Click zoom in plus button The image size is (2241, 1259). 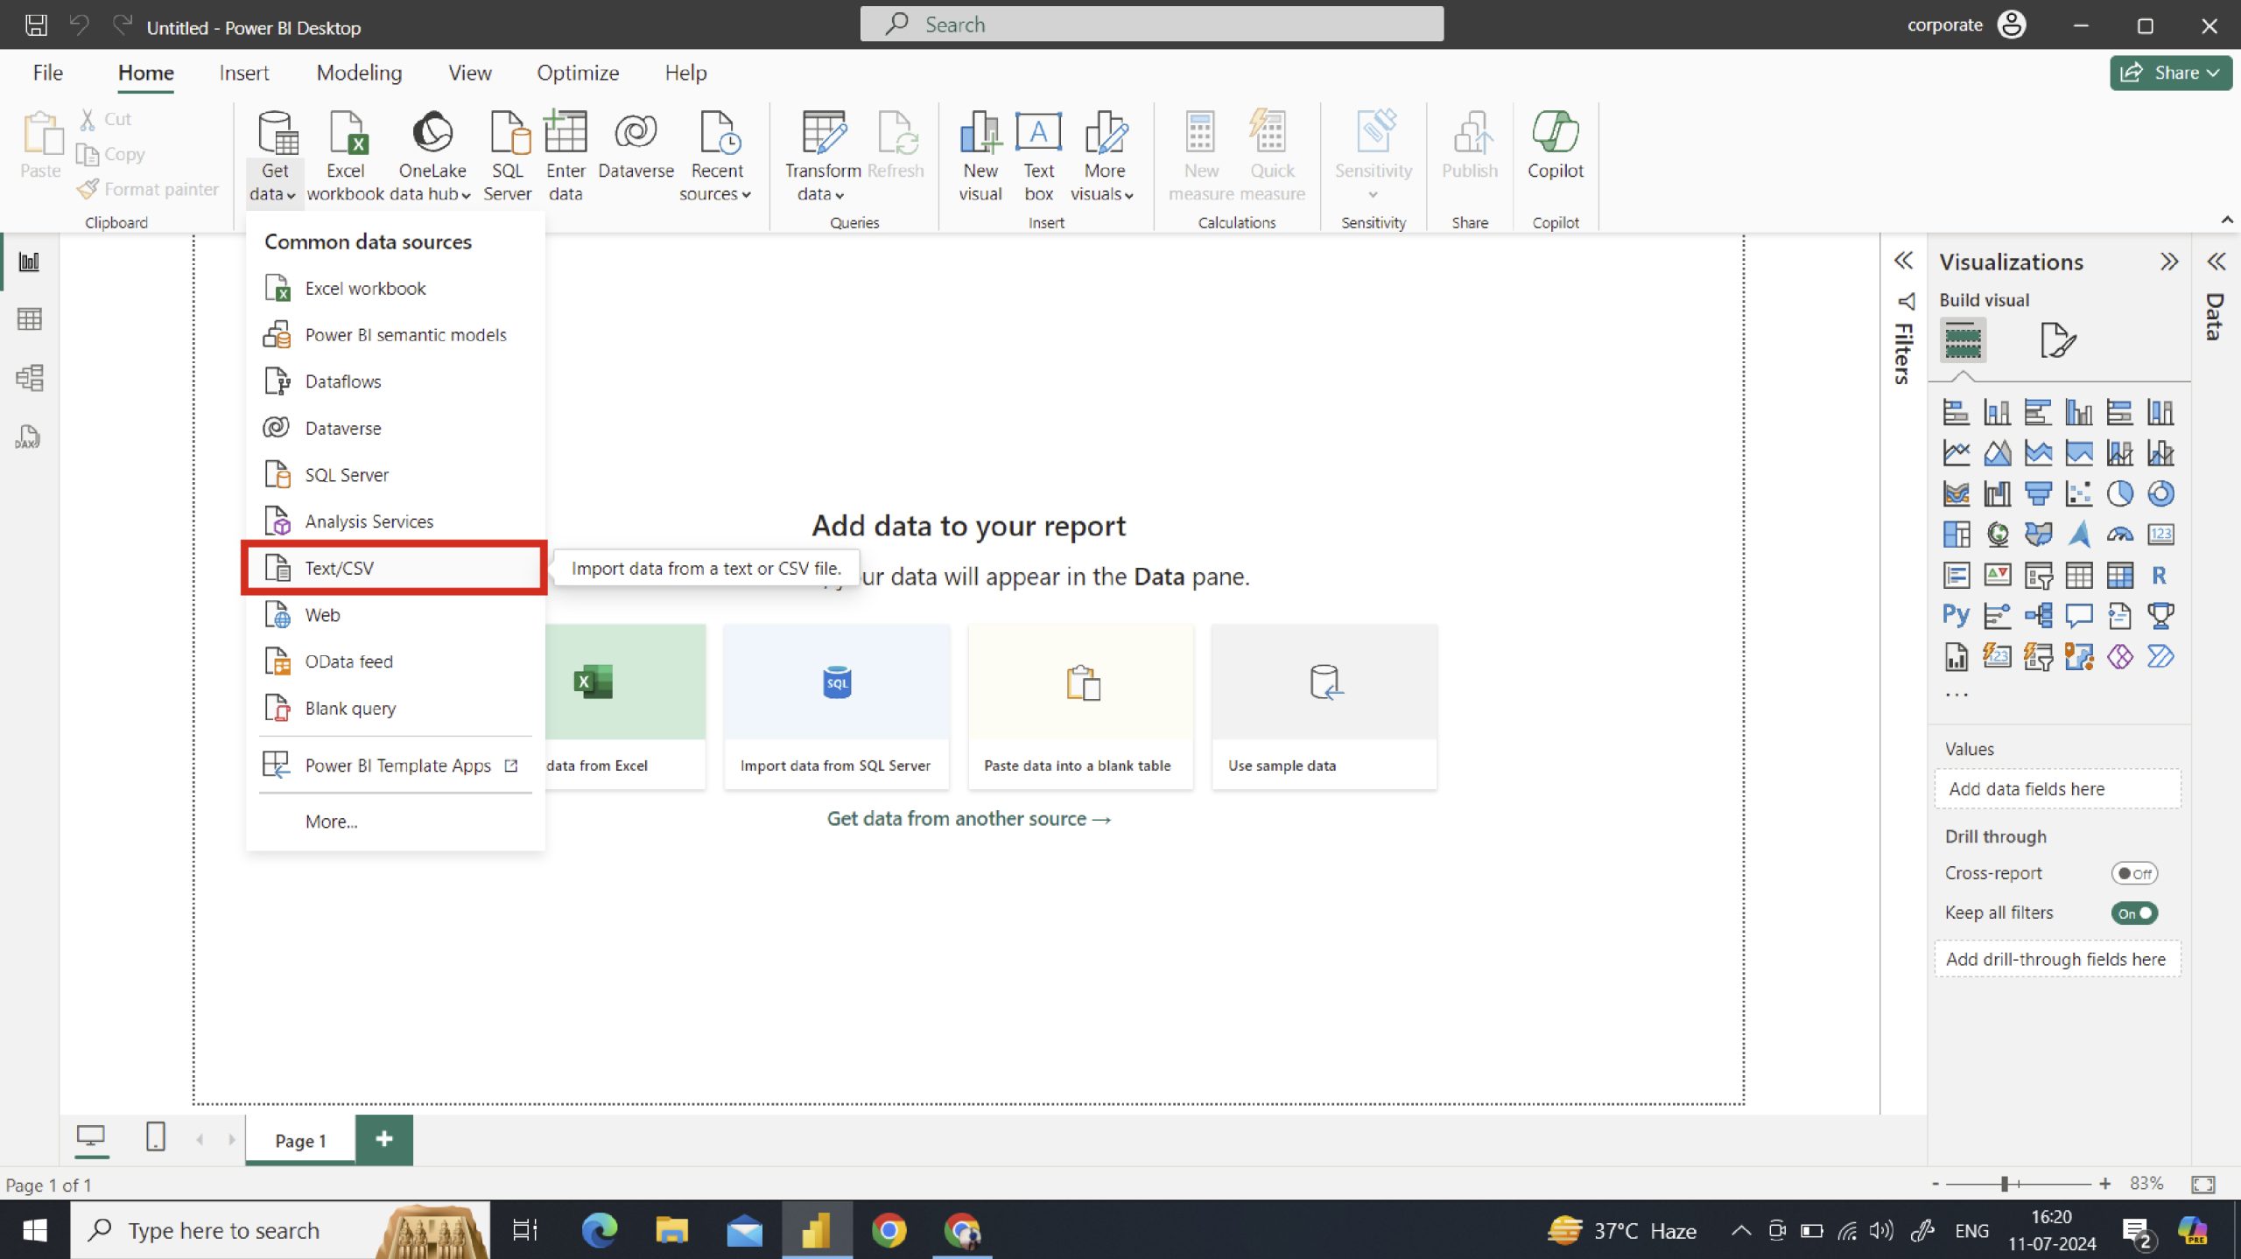pyautogui.click(x=2104, y=1184)
